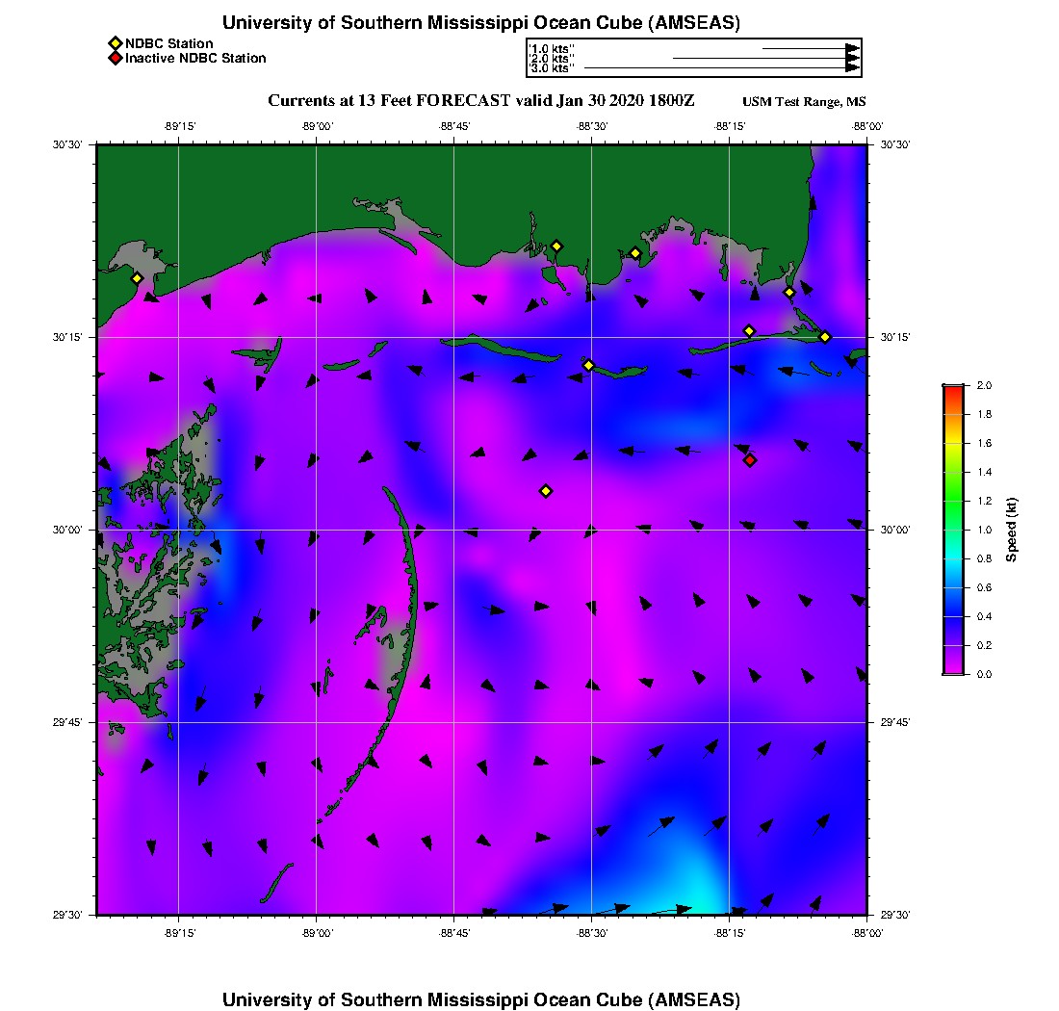The height and width of the screenshot is (1011, 1059).
Task: Click the easternmost yellow station marker near 30°15'
Action: click(825, 336)
